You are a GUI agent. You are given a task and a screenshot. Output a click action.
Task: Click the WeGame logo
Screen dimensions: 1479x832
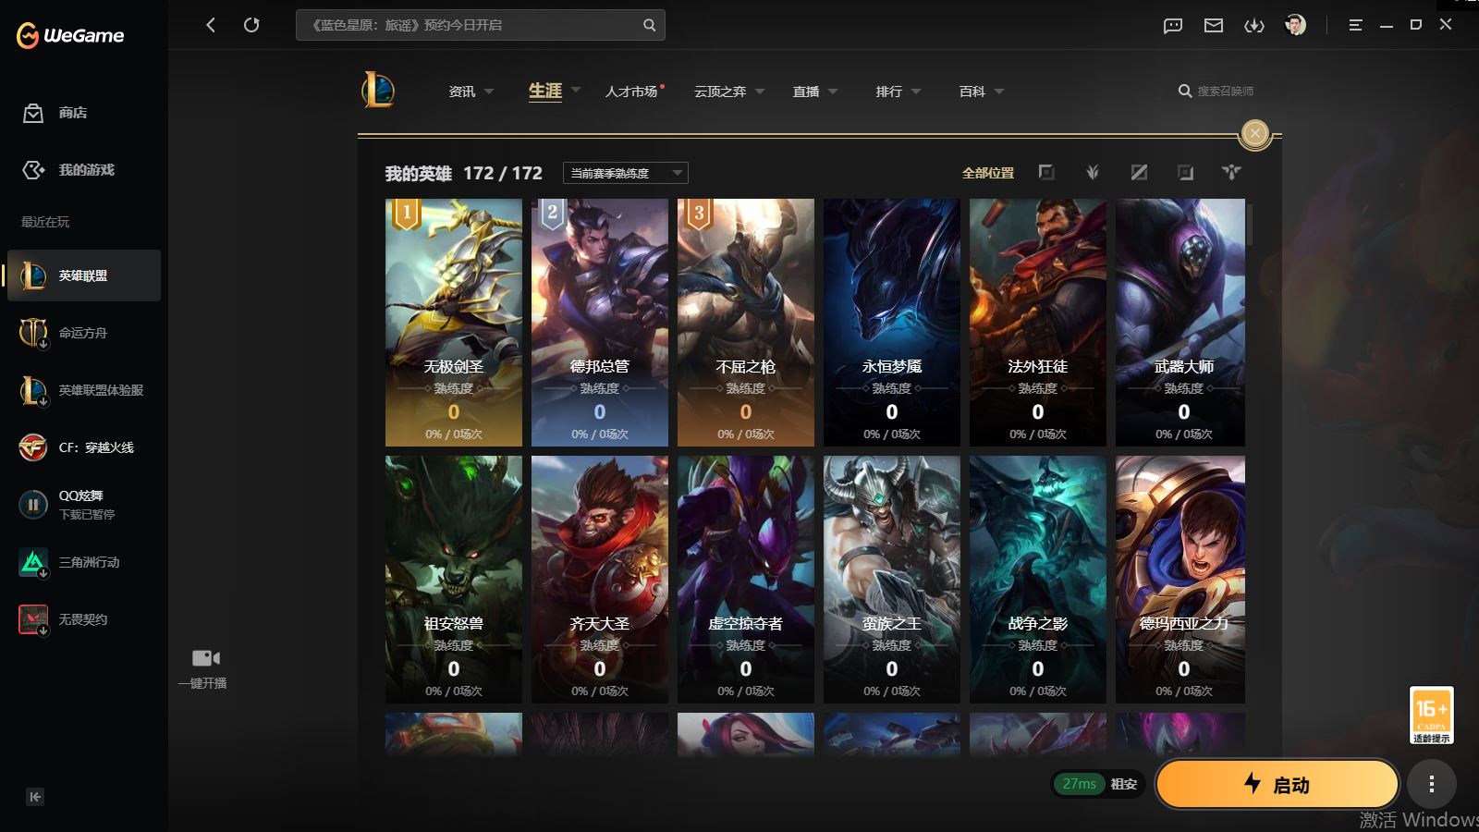coord(70,35)
